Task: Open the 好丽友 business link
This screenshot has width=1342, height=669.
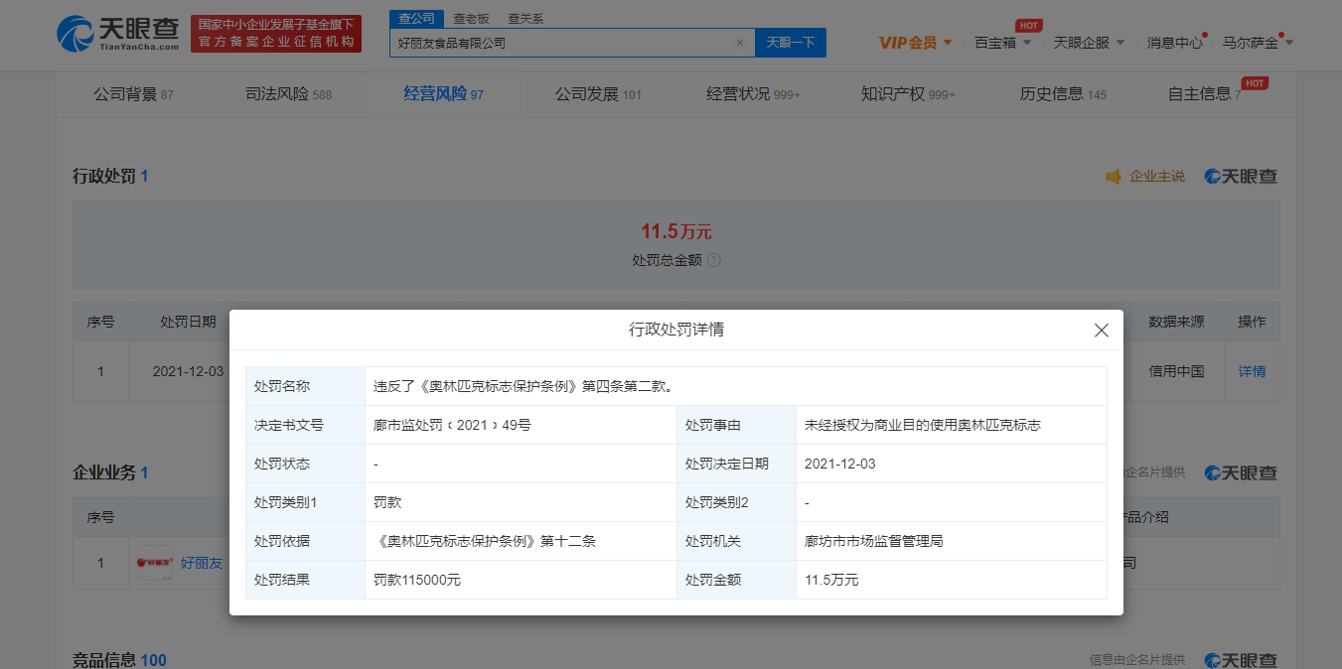Action: tap(202, 563)
